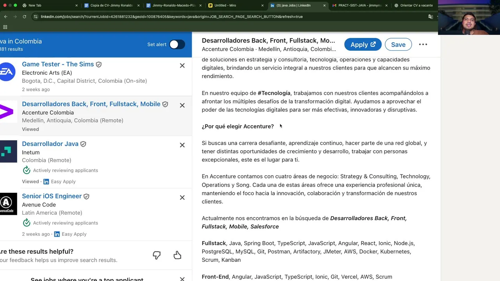This screenshot has width=500, height=281.
Task: Save the Accenture job posting
Action: (398, 44)
